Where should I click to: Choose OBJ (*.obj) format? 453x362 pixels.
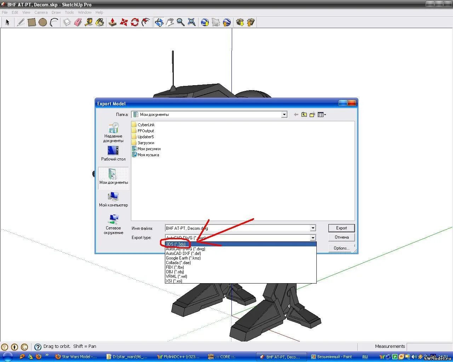click(241, 272)
